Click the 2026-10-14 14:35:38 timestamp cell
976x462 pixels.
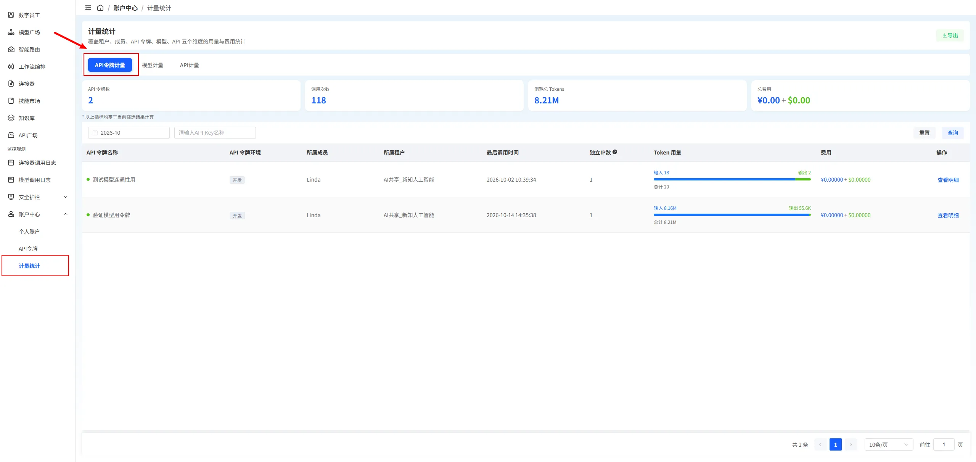point(511,215)
